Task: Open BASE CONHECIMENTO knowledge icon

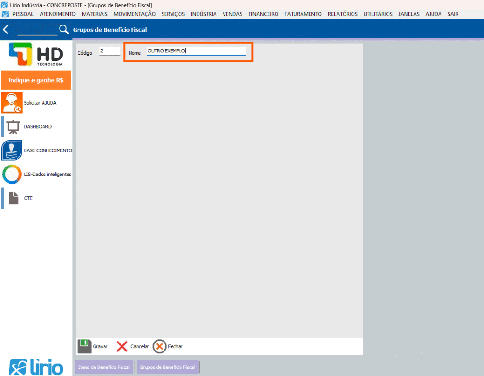Action: coord(12,150)
